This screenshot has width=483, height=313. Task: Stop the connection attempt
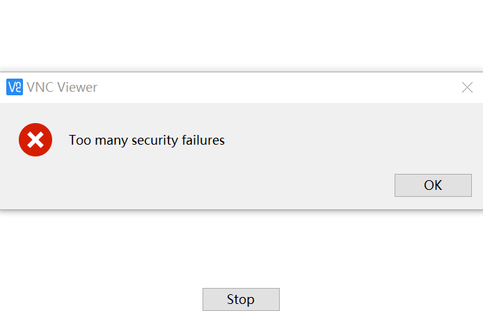point(241,299)
